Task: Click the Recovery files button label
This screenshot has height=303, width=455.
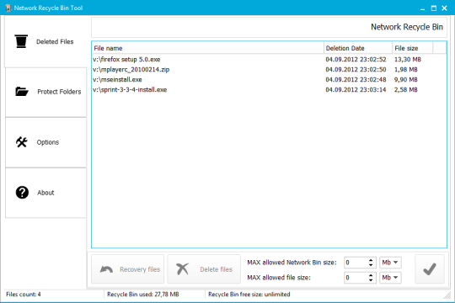Action: (140, 269)
